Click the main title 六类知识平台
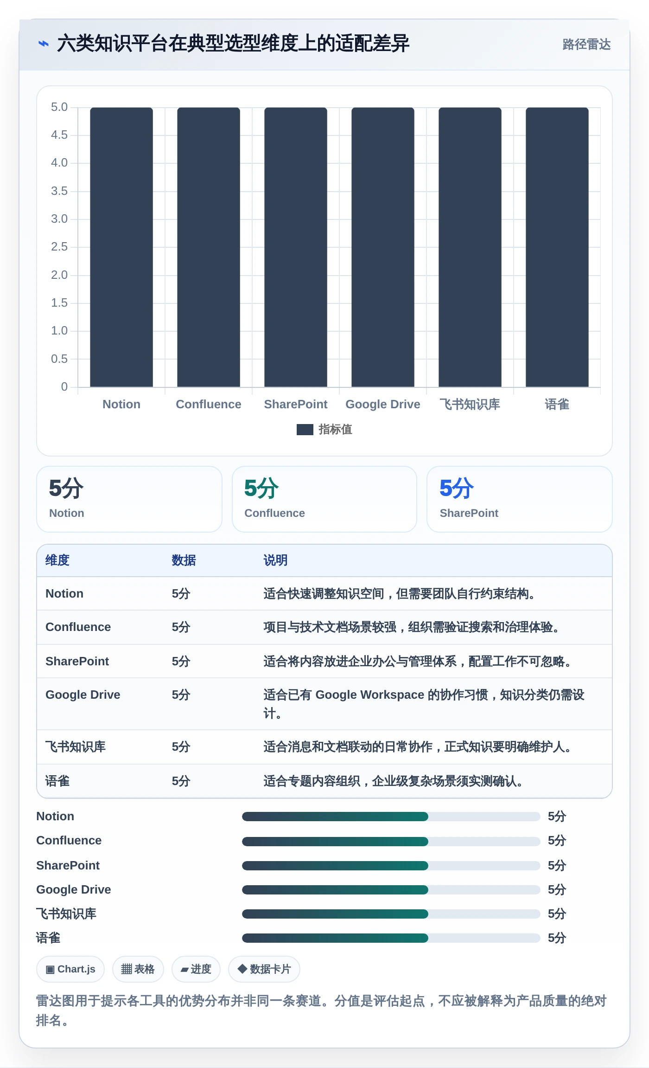This screenshot has width=649, height=1068. 233,44
